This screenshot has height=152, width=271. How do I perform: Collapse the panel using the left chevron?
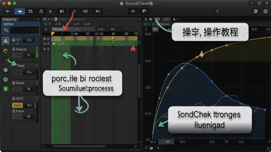(x=218, y=11)
